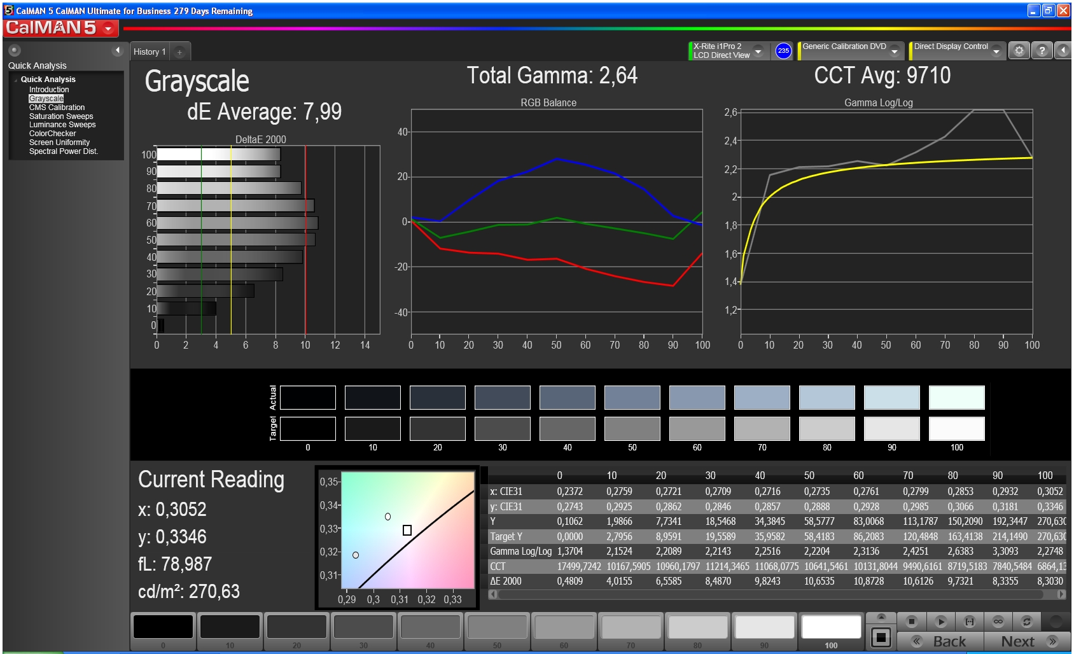
Task: Click the 100 bar in DeltaE 2000 chart
Action: 219,155
